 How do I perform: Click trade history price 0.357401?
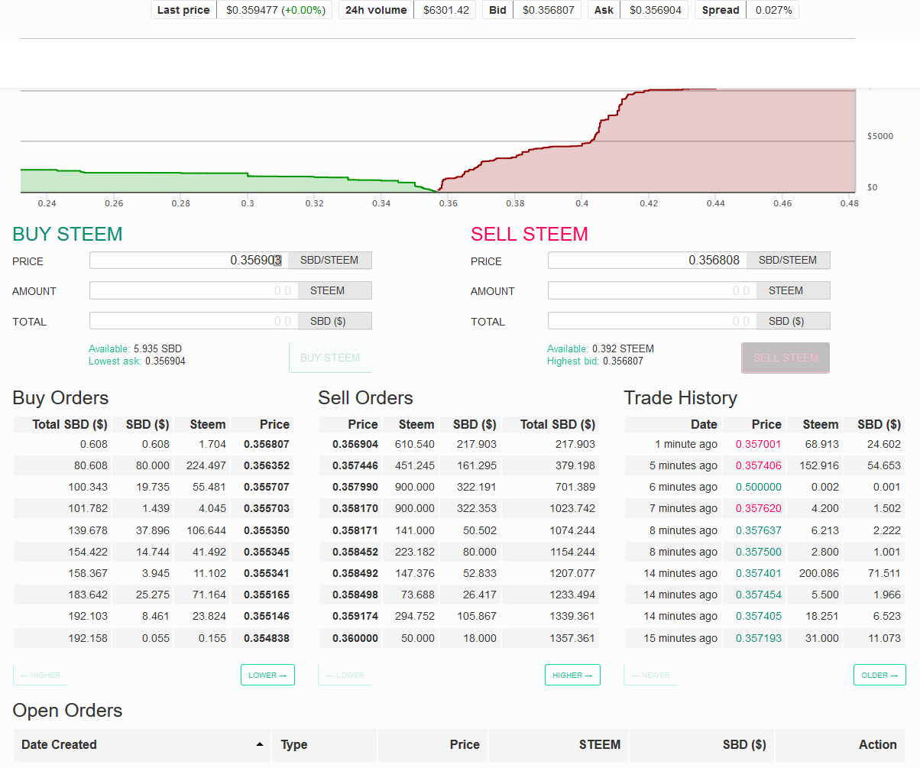coord(759,573)
